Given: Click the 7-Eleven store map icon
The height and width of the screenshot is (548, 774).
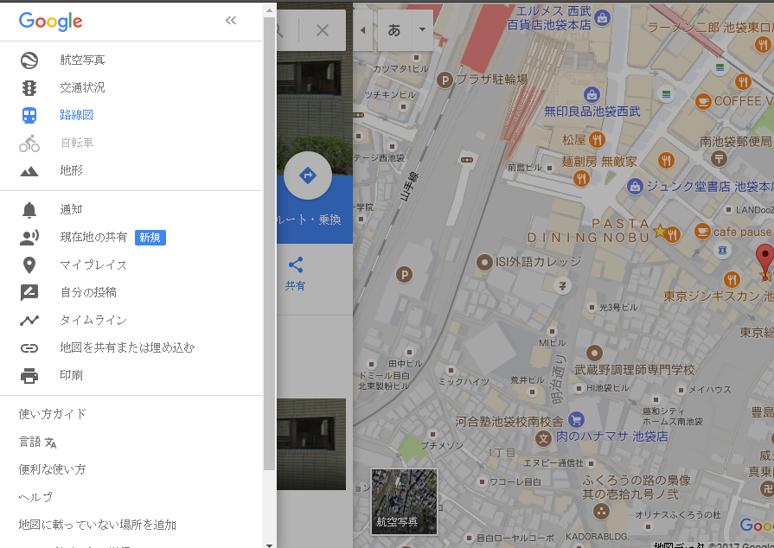Looking at the screenshot, I should pos(562,285).
